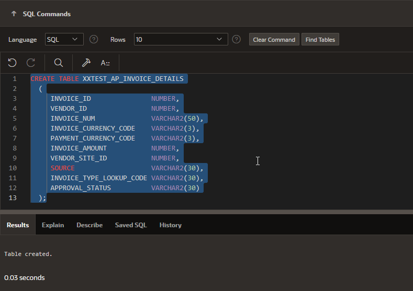
Task: Switch to the History tab
Action: (171, 225)
